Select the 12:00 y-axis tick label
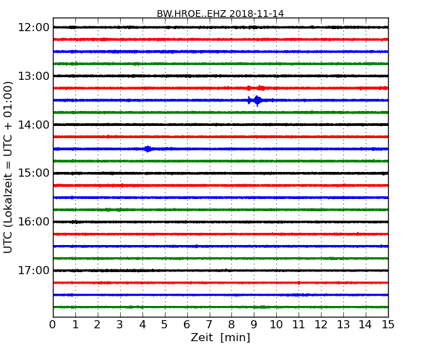The image size is (441, 352). click(x=33, y=28)
